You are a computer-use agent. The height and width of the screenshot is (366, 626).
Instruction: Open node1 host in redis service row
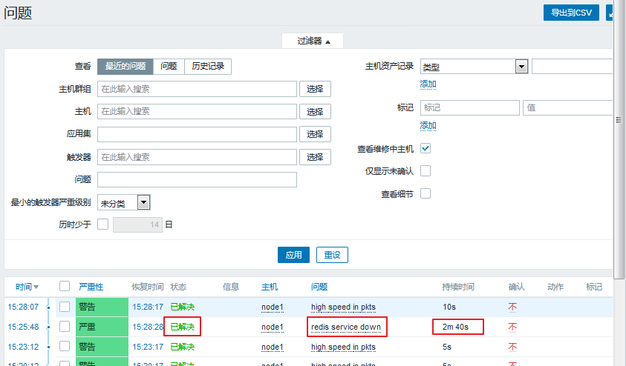click(x=273, y=327)
